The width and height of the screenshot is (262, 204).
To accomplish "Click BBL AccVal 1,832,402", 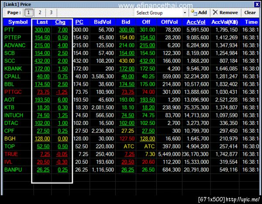I will pos(226,84).
